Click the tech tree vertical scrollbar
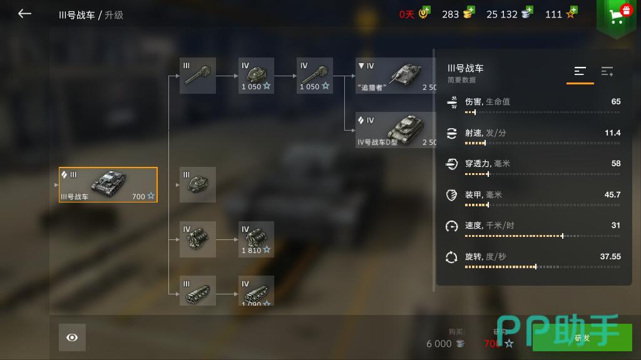Image resolution: width=641 pixels, height=360 pixels. pyautogui.click(x=434, y=171)
